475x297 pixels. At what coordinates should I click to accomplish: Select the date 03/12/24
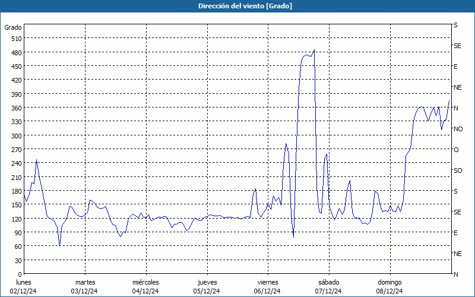coord(84,291)
